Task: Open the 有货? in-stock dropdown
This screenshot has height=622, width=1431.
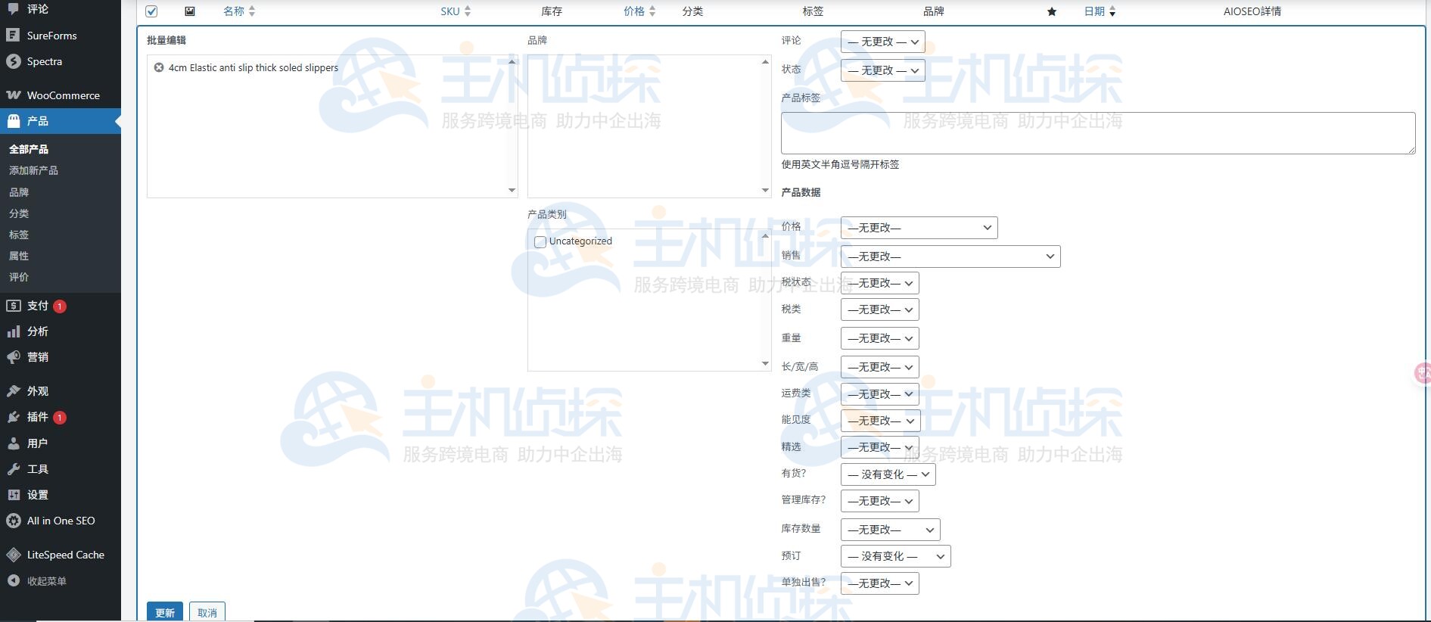Action: (888, 474)
